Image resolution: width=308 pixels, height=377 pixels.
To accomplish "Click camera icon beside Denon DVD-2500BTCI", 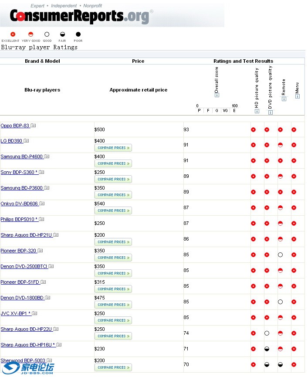I will (51, 266).
